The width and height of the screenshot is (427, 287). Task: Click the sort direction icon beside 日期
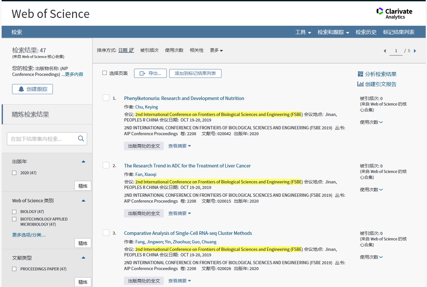(x=131, y=50)
